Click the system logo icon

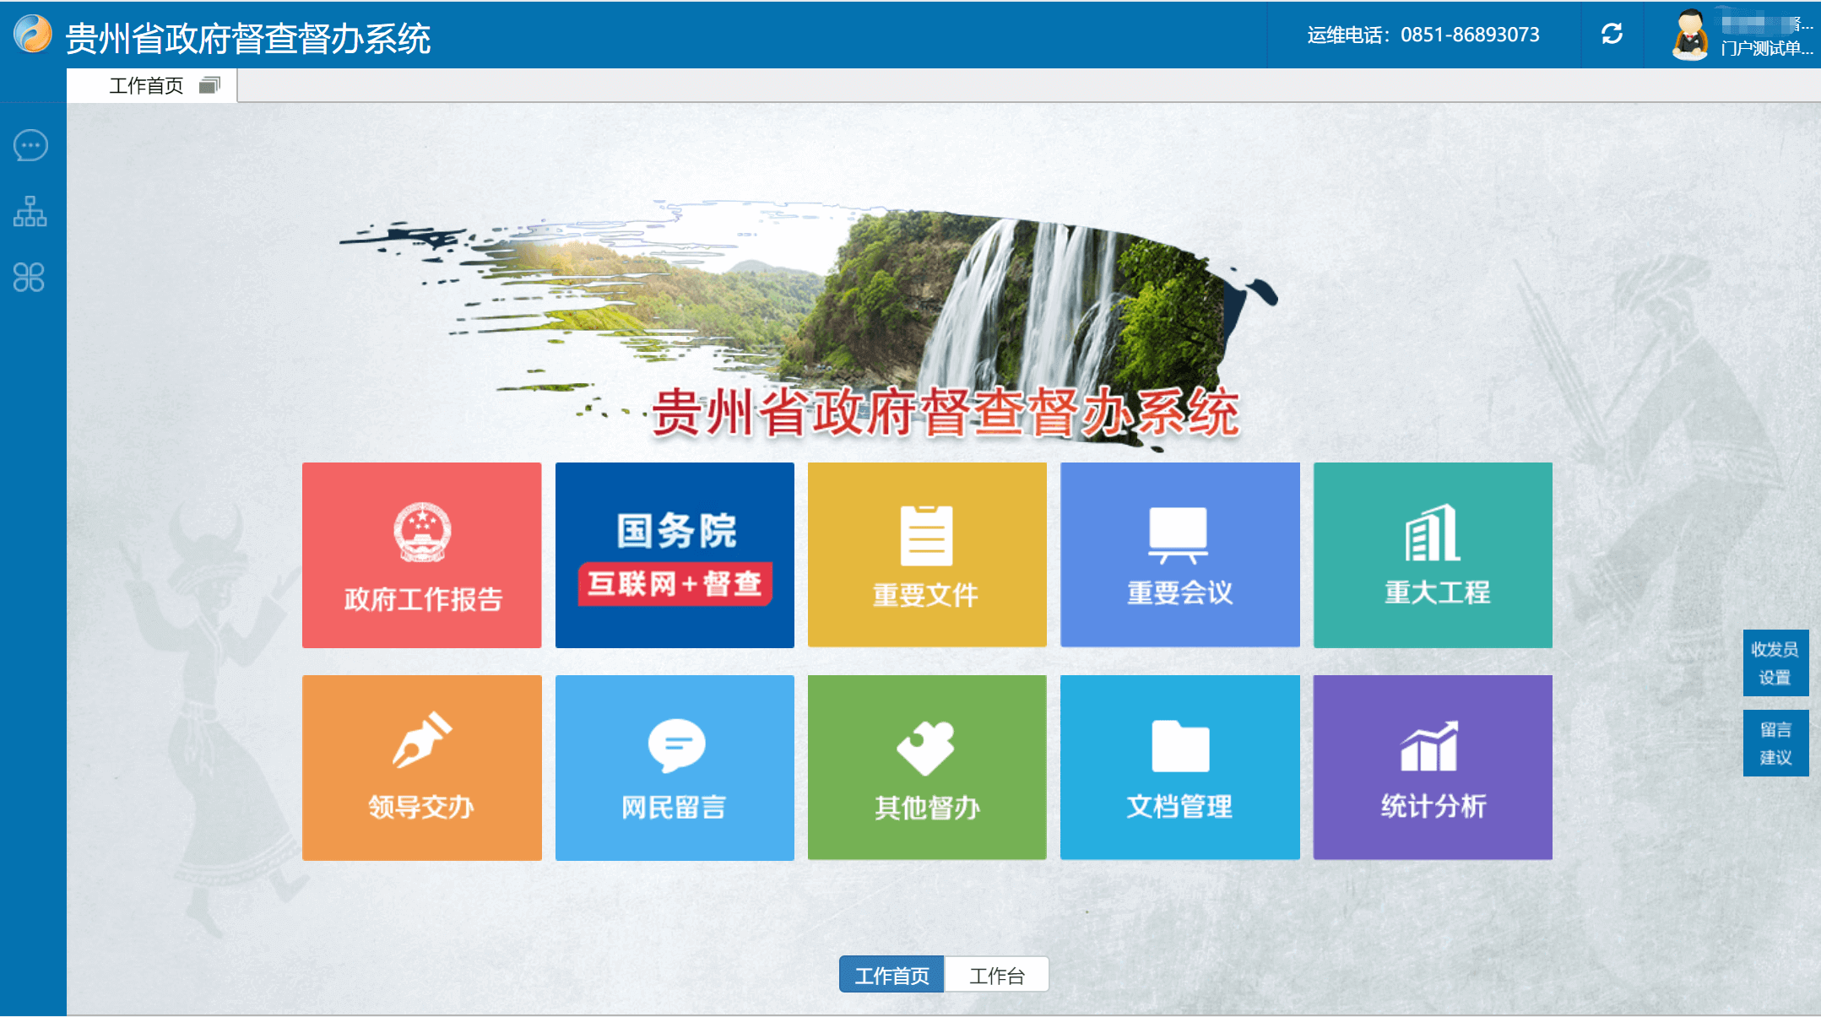pyautogui.click(x=33, y=35)
